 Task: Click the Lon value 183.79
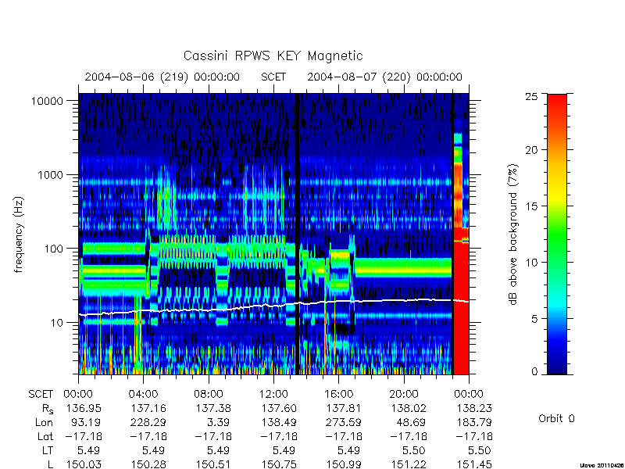(473, 422)
